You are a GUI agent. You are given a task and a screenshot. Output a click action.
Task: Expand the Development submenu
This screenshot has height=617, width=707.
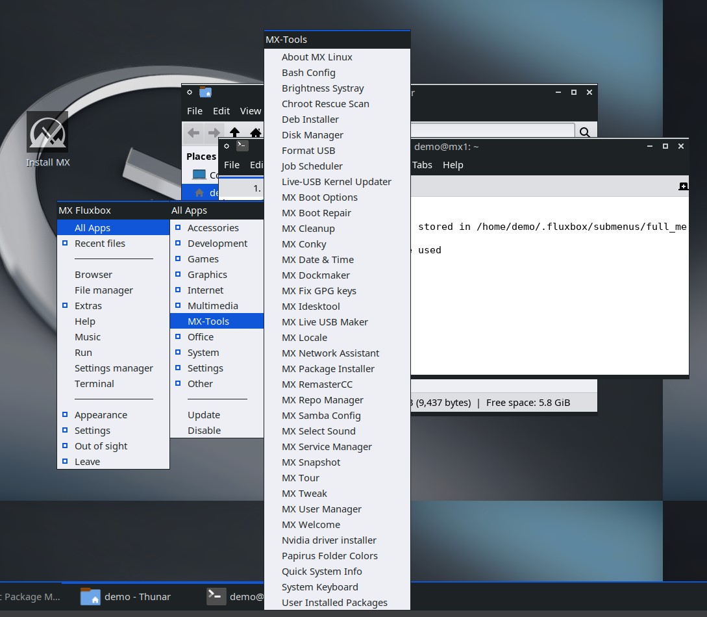click(x=217, y=244)
